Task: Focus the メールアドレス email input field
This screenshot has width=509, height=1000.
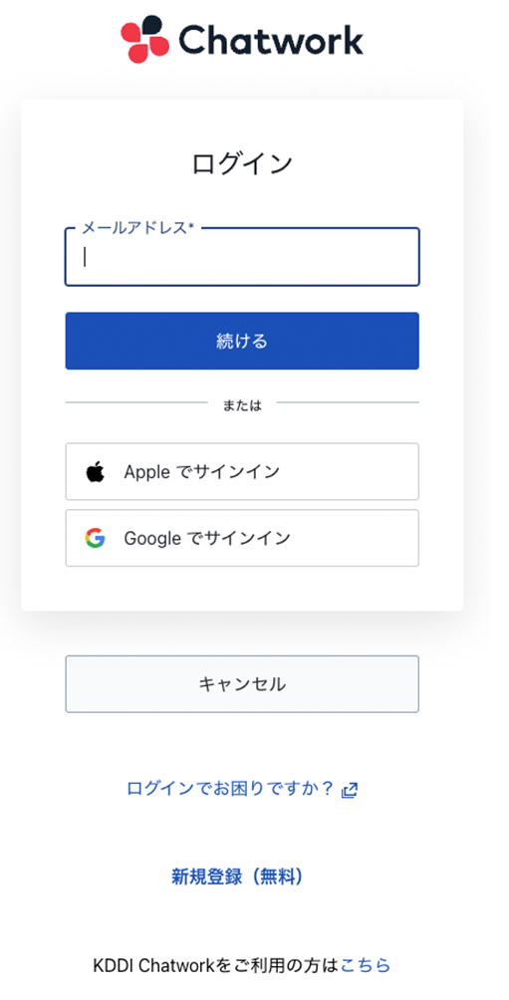Action: (242, 257)
